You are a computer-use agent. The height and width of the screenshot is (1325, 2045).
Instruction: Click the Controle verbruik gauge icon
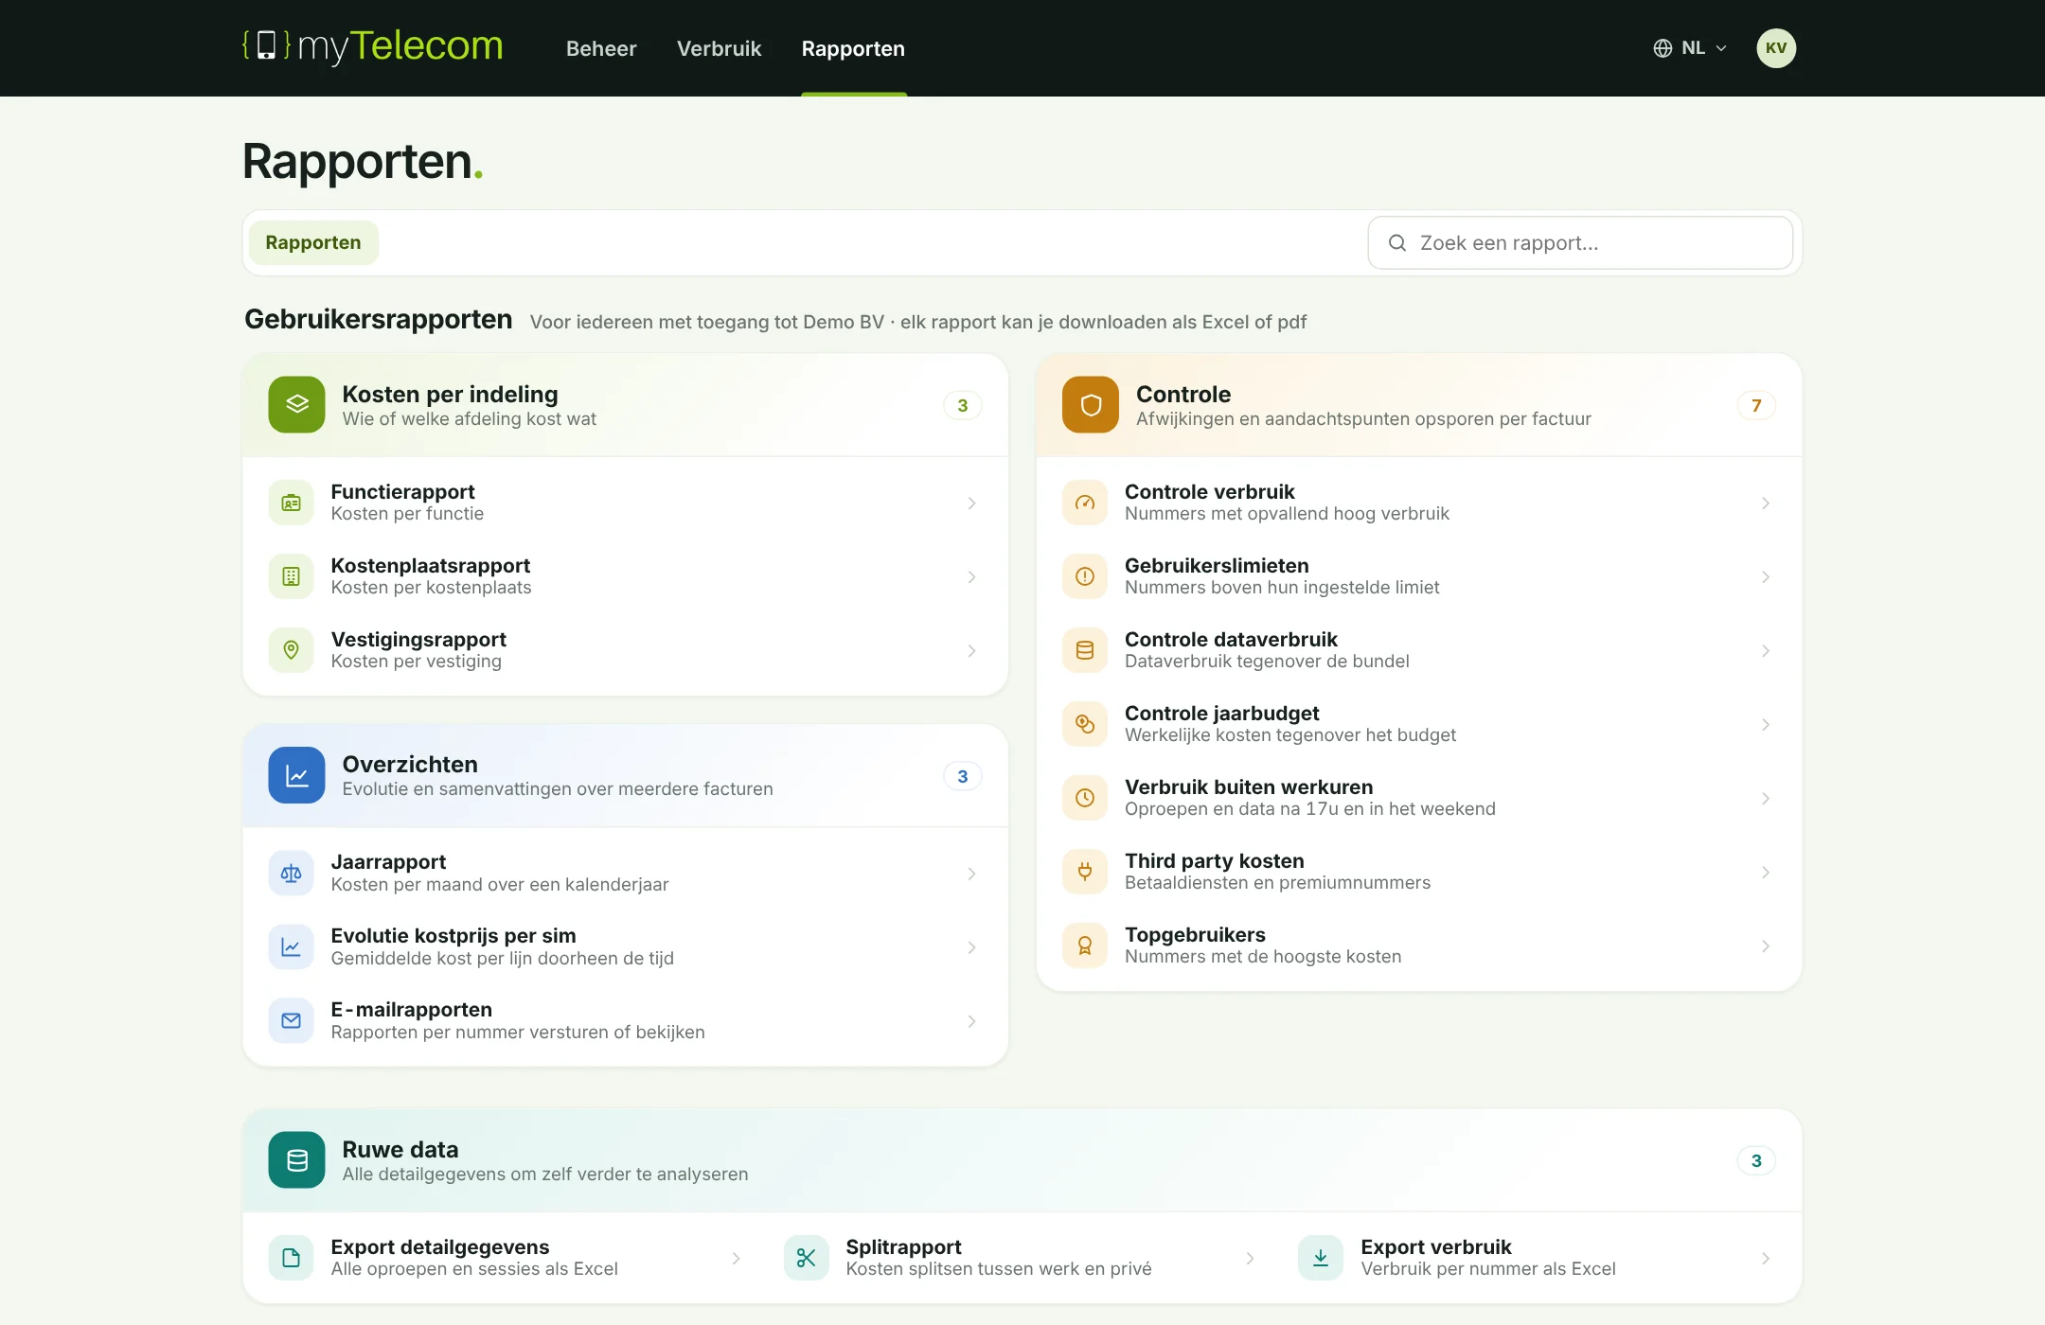[x=1085, y=503]
